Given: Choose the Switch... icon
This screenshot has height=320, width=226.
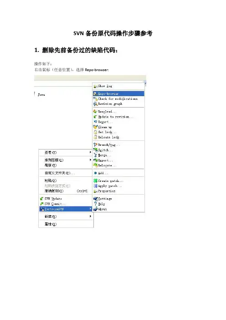Looking at the screenshot, I should [x=95, y=150].
